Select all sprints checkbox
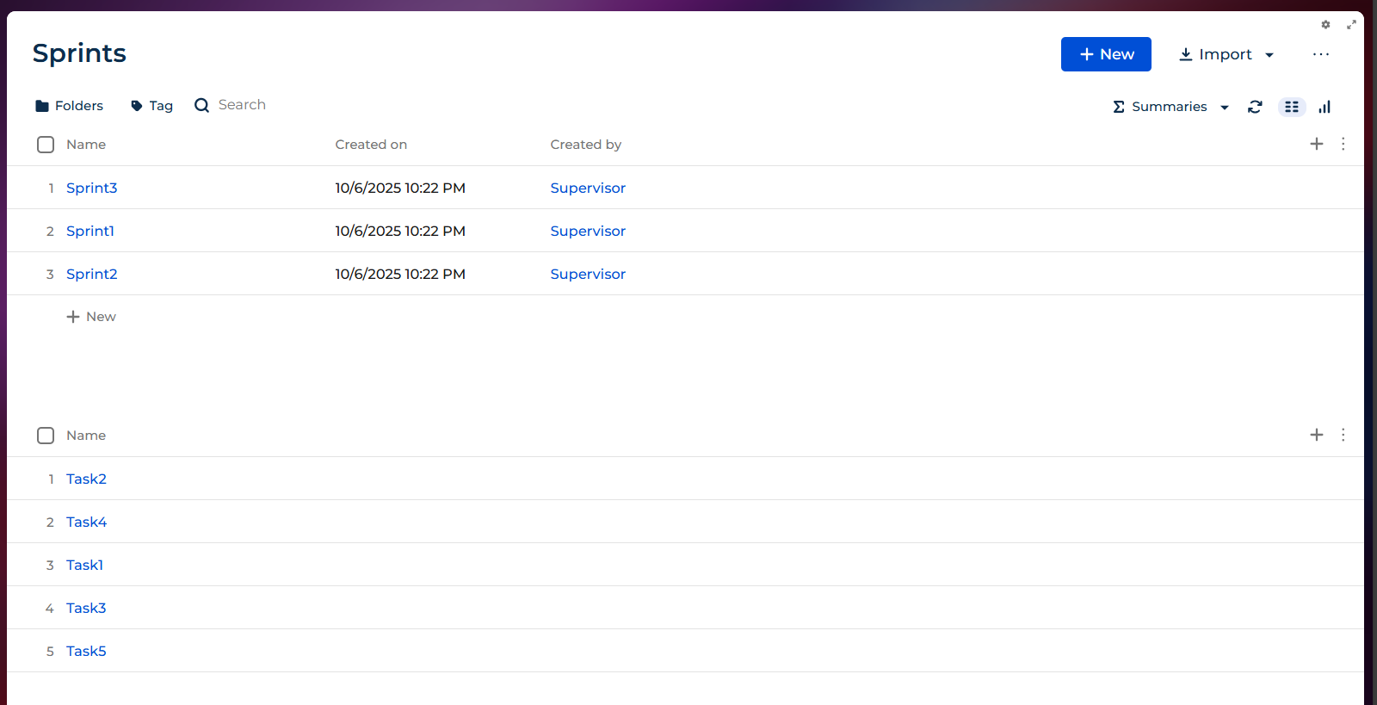The image size is (1377, 705). click(46, 145)
